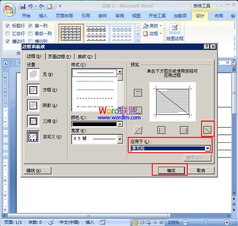Click the 取消 button

point(201,170)
